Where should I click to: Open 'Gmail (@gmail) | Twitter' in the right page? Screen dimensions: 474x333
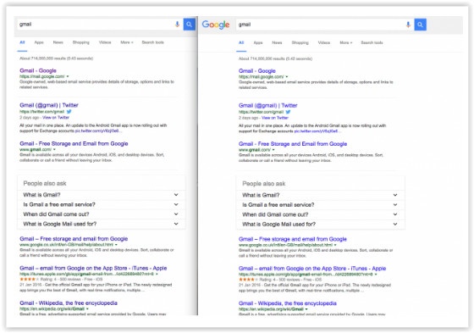(x=267, y=105)
